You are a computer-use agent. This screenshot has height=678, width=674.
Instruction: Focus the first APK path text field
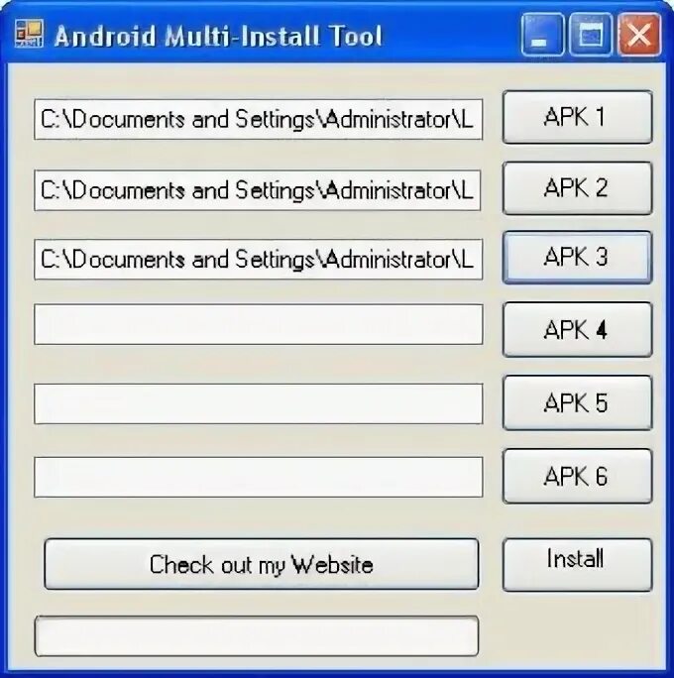point(258,119)
